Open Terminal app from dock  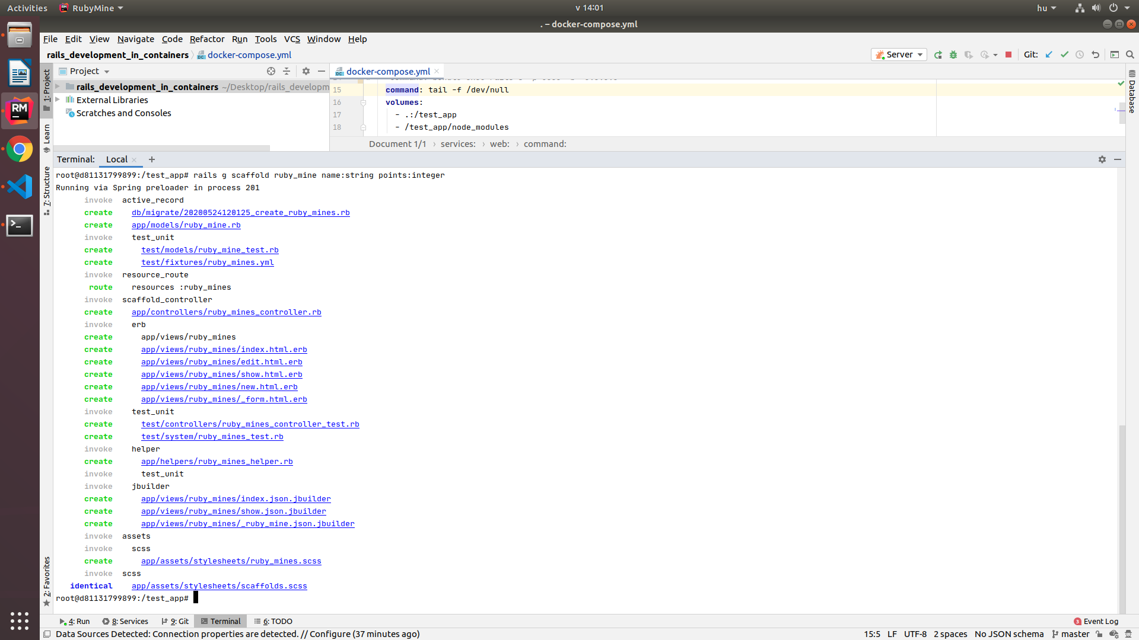[20, 225]
